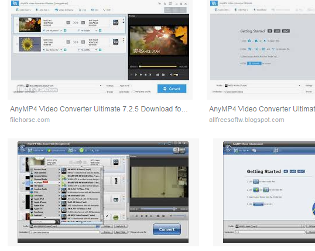Viewport: 315px width, 251px height.
Task: Click Add File in the allfreesoftw screenshot toolbar
Action: point(241,9)
